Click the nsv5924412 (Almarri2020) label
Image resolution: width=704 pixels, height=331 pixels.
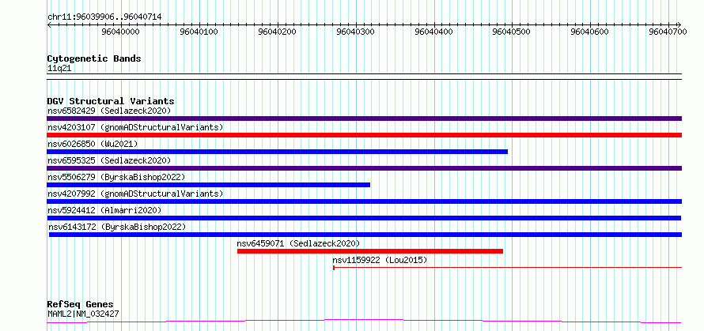point(104,210)
